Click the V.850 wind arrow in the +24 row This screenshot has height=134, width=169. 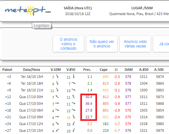pyautogui.click(x=74, y=123)
